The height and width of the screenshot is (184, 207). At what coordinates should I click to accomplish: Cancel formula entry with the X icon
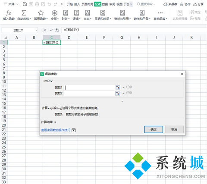45,30
